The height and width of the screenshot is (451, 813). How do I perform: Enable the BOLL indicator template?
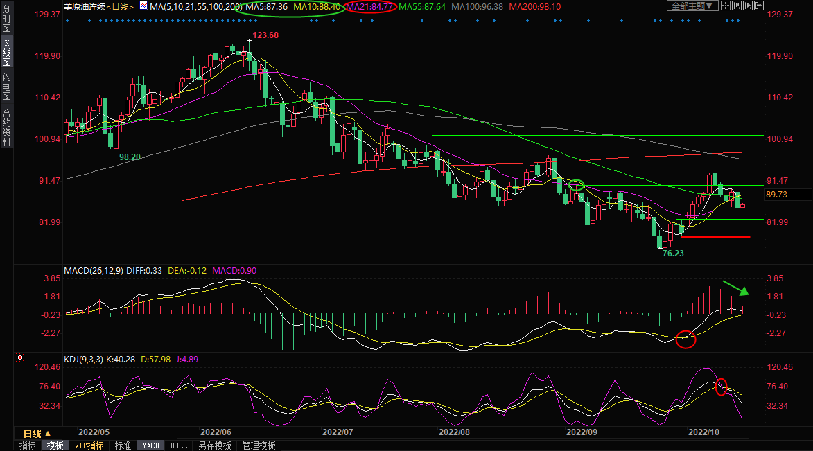tap(178, 445)
